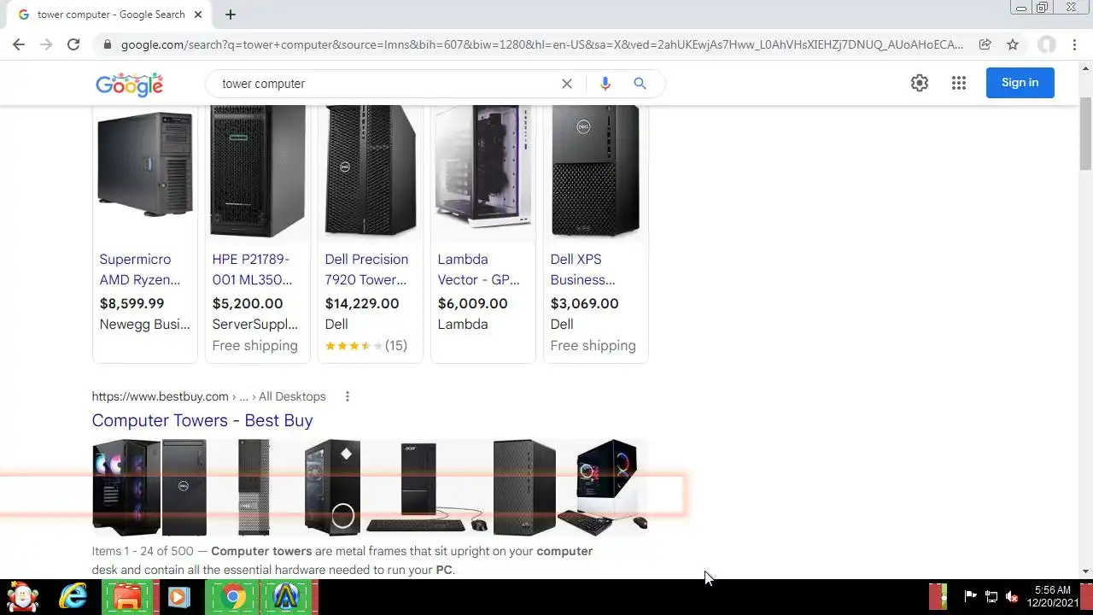Click the $14,229.00 price
This screenshot has width=1093, height=615.
pyautogui.click(x=362, y=303)
